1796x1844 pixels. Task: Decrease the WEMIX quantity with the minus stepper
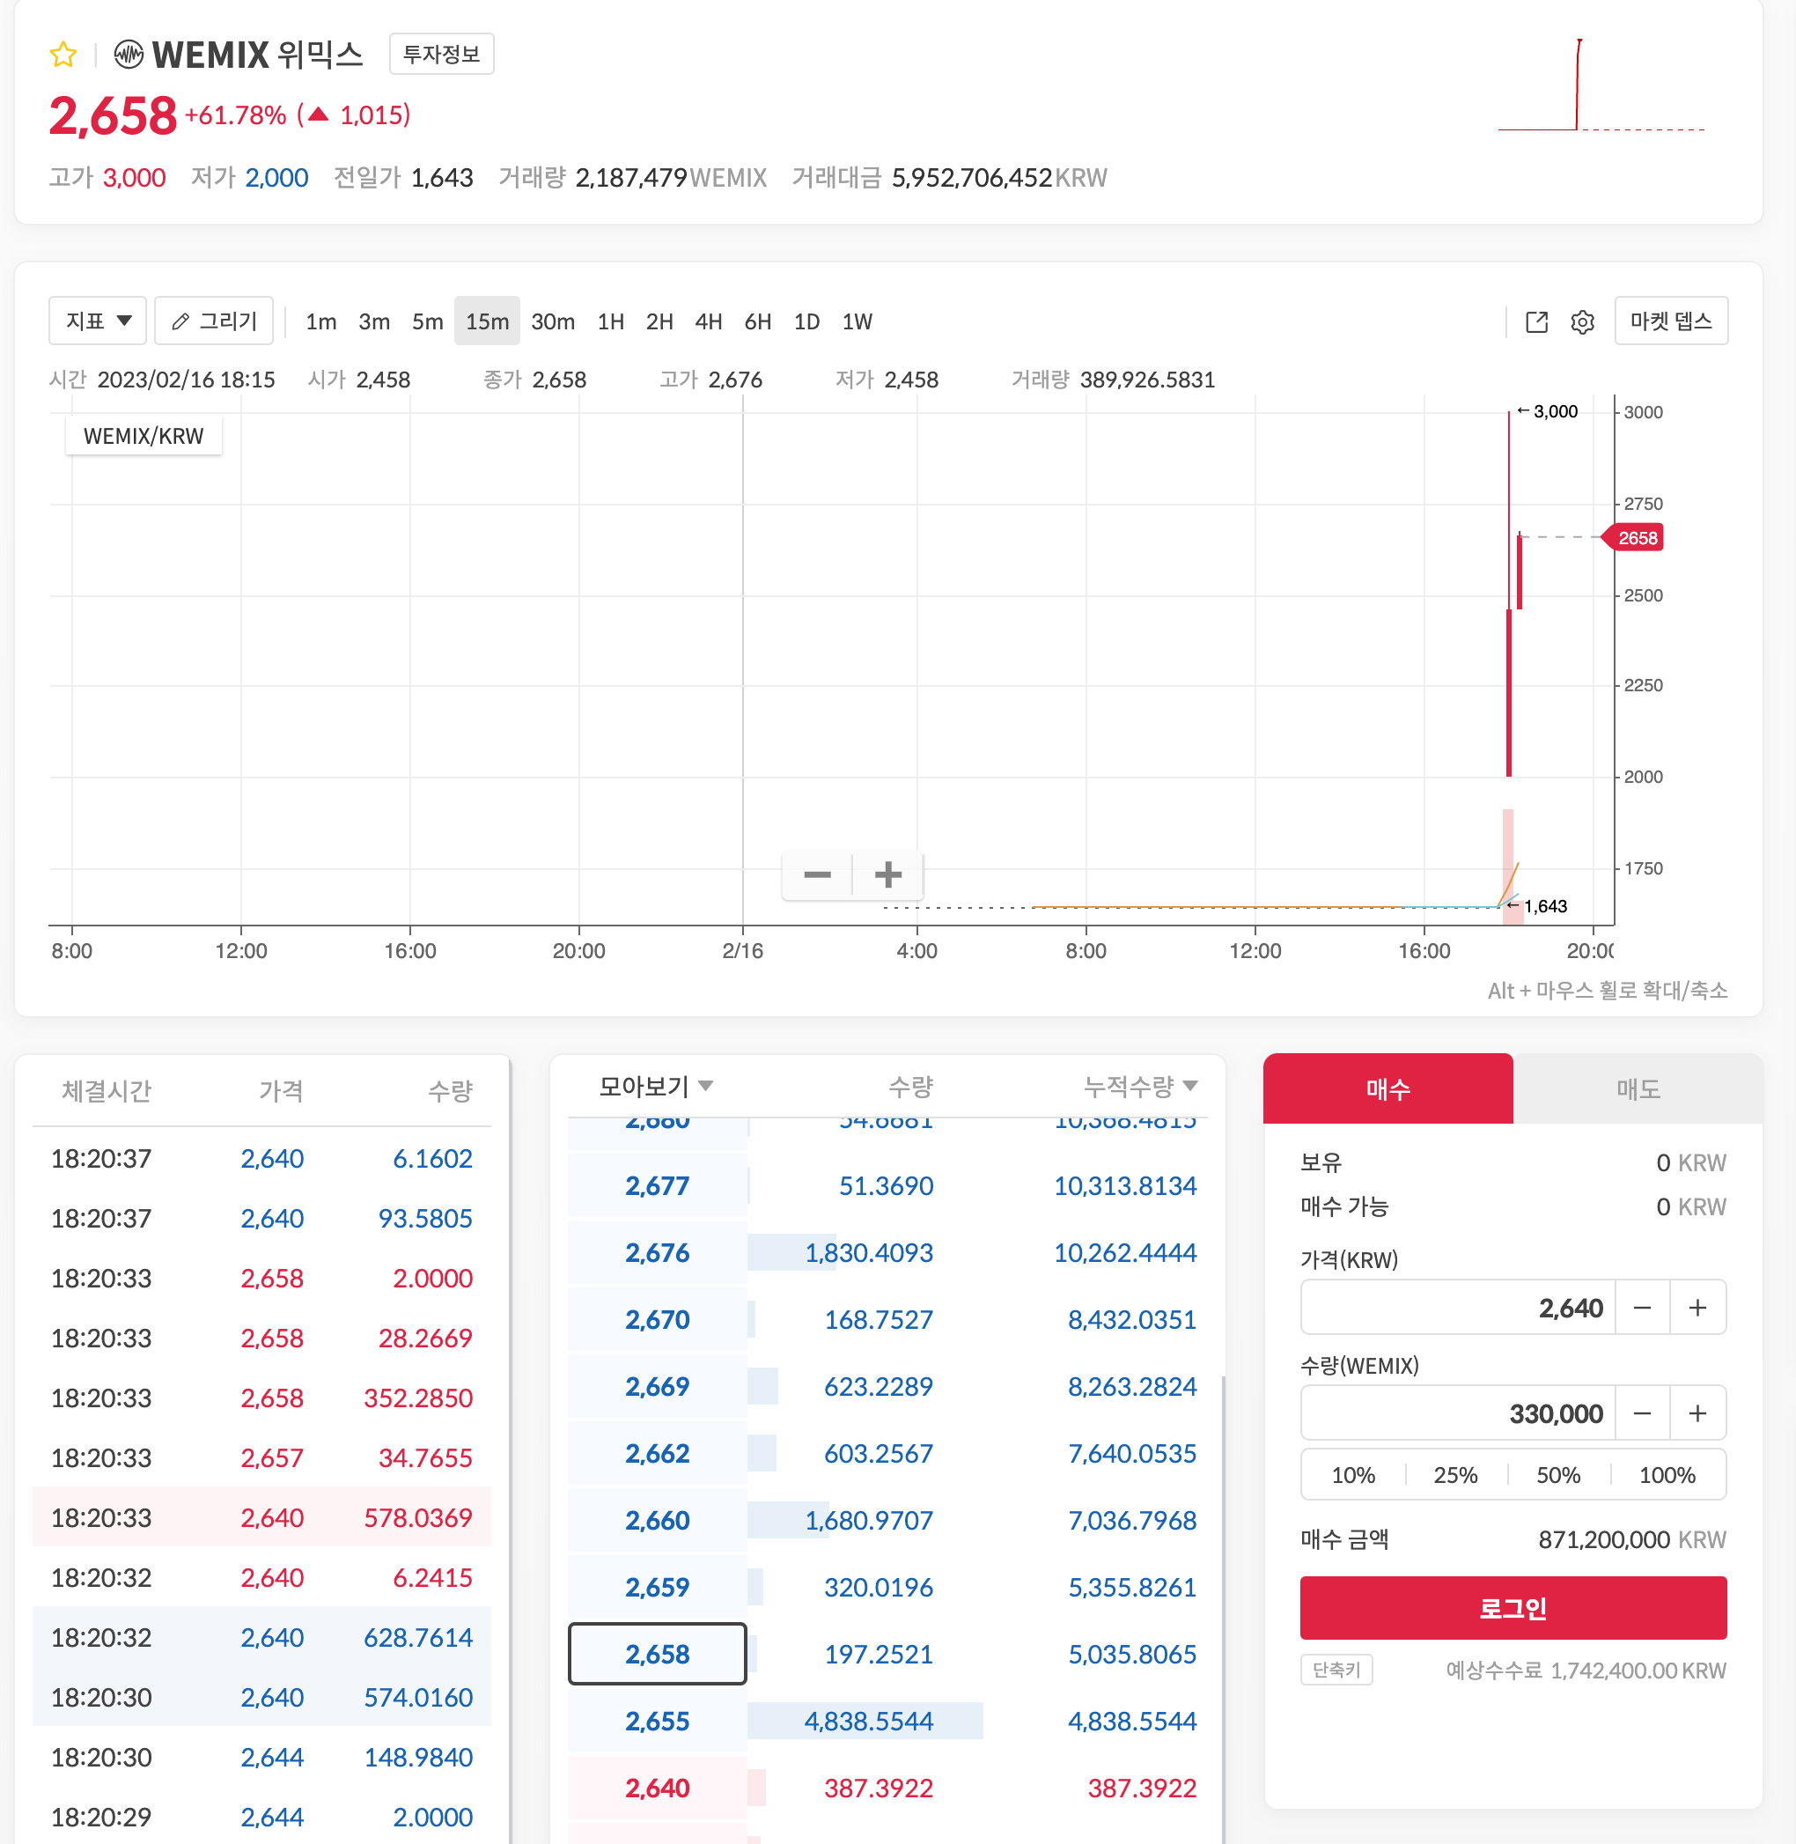1641,1413
